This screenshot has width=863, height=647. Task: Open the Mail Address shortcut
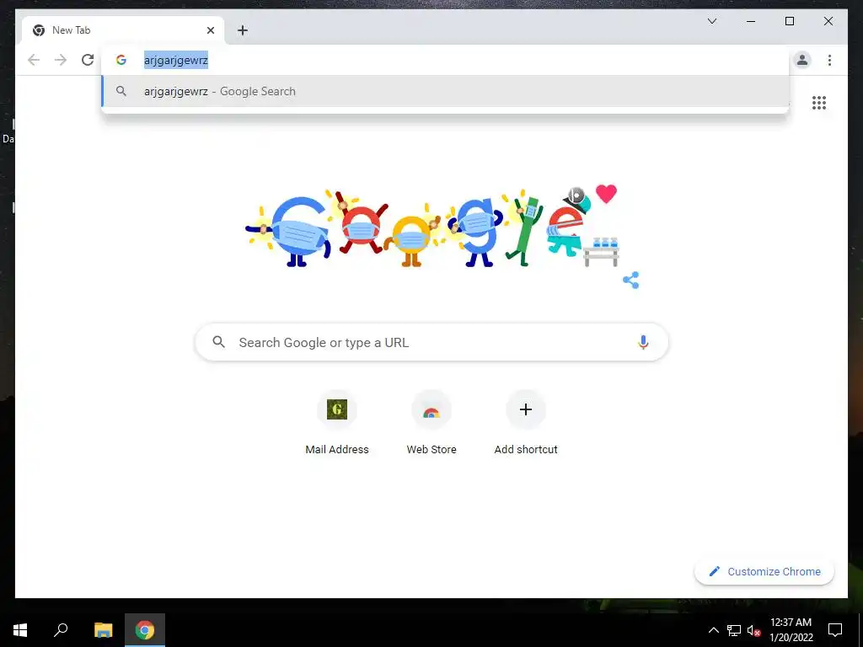click(337, 423)
